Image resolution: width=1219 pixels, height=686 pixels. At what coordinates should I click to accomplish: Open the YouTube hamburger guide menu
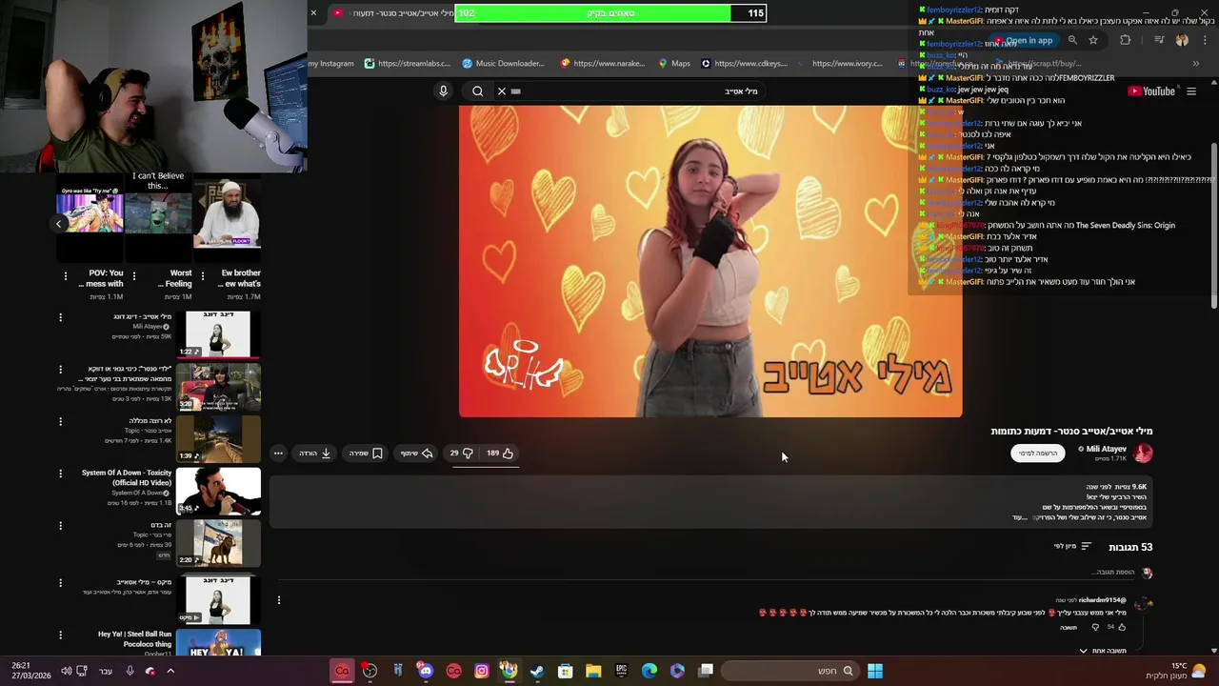1191,91
